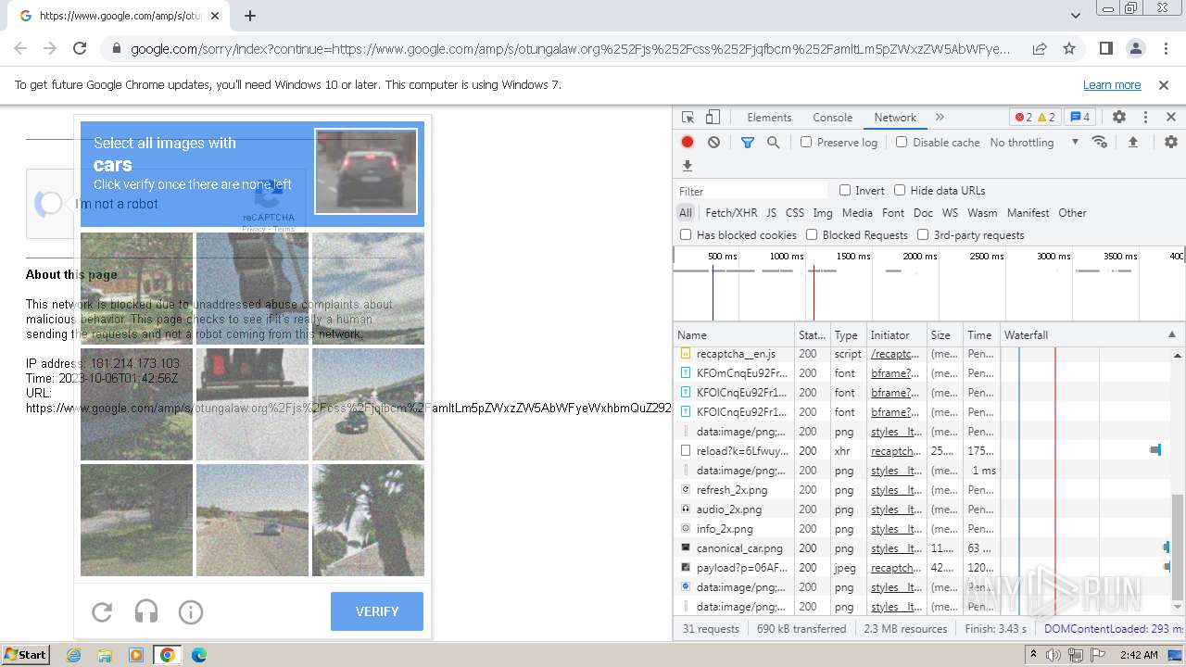Stop recording network log

(x=688, y=143)
